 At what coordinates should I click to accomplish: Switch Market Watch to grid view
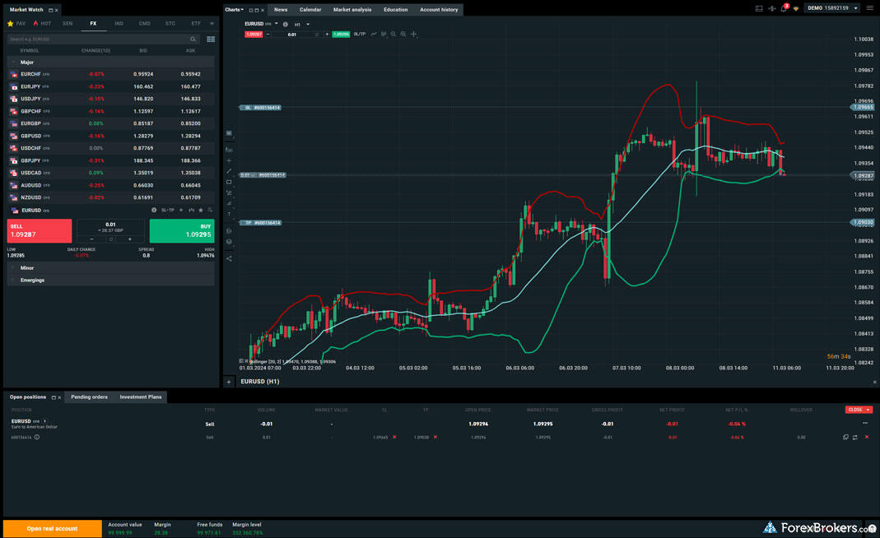[211, 39]
